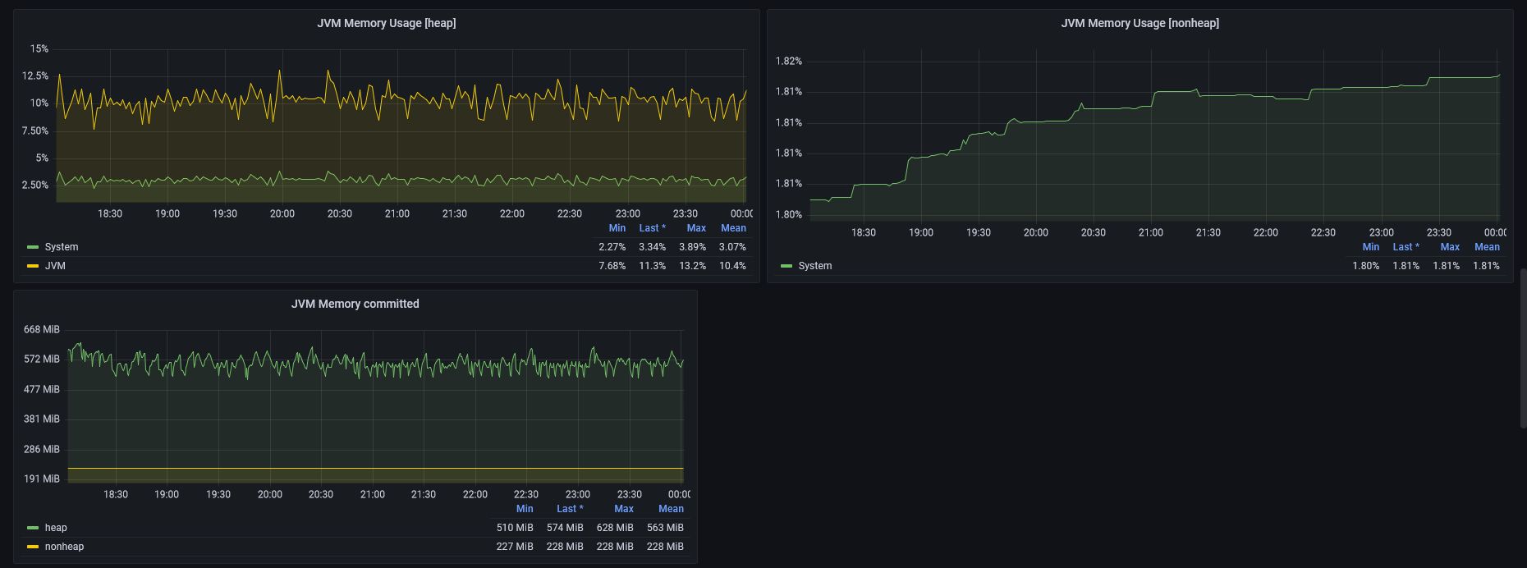Image resolution: width=1527 pixels, height=568 pixels.
Task: Open the JVM Memory Usage [nonheap] panel menu
Action: click(1140, 23)
